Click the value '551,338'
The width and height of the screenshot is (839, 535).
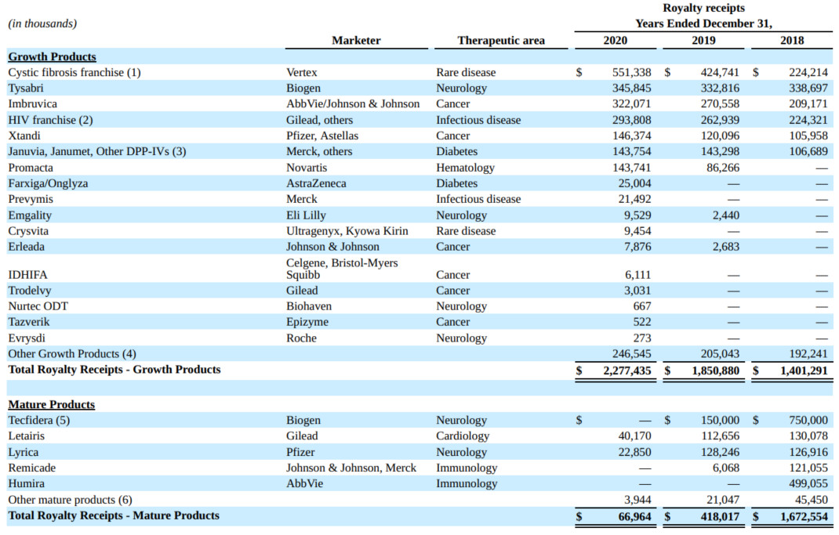pyautogui.click(x=631, y=72)
